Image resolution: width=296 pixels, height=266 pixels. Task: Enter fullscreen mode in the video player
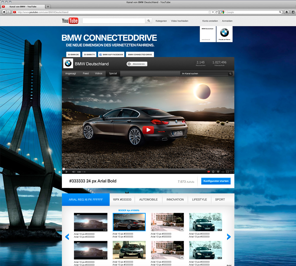pyautogui.click(x=232, y=172)
